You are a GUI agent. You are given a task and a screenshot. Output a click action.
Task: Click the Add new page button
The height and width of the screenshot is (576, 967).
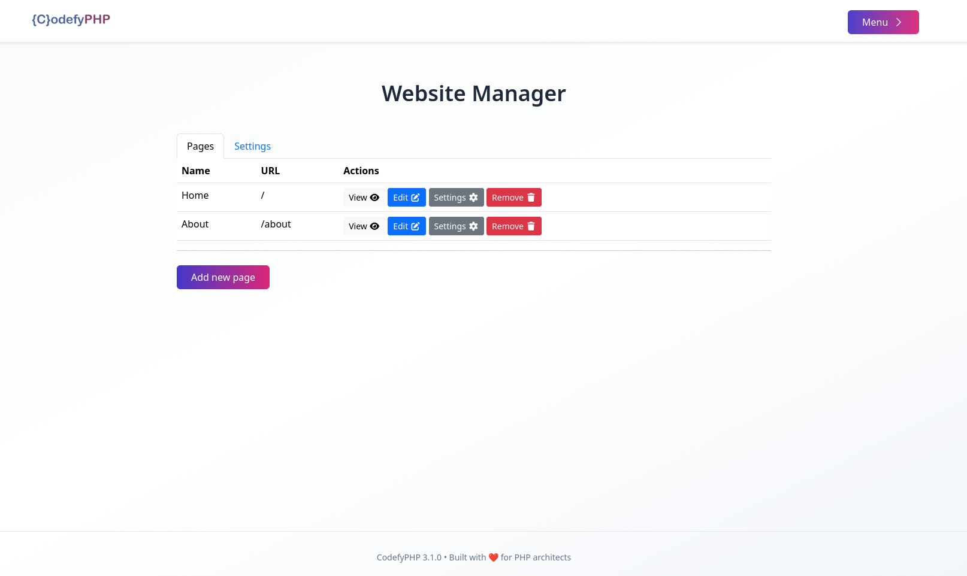point(223,277)
